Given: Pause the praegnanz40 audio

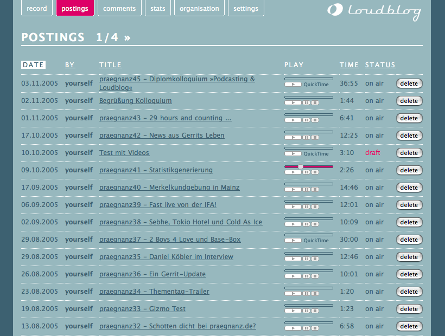Looking at the screenshot, I should (306, 190).
